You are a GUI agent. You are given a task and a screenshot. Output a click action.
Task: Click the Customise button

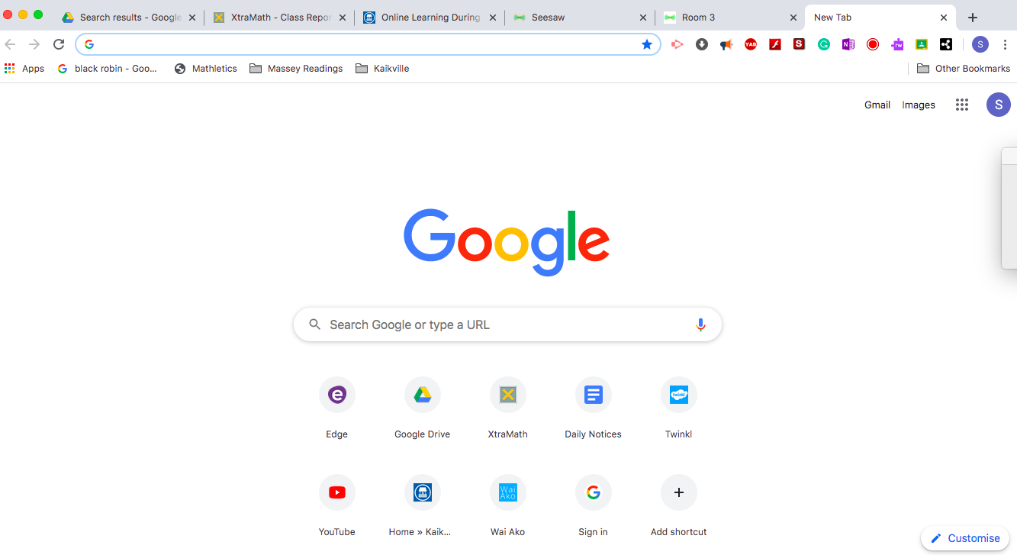(965, 538)
